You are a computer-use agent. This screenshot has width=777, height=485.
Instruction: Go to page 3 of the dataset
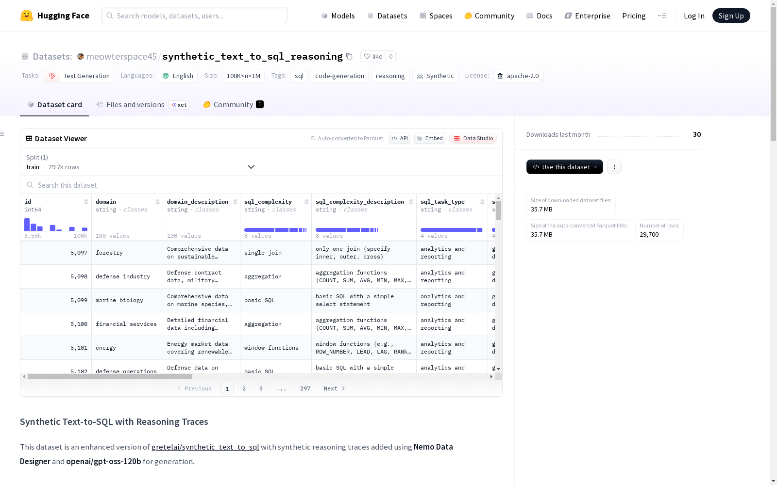(x=261, y=388)
